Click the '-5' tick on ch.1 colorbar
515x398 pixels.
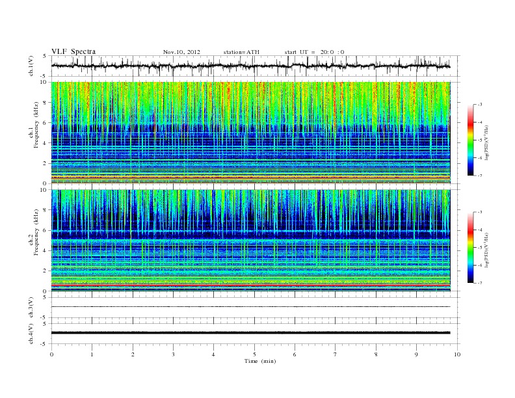coord(480,140)
